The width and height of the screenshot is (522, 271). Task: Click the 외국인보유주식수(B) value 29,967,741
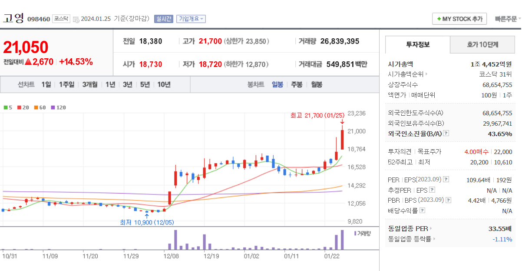(x=497, y=123)
